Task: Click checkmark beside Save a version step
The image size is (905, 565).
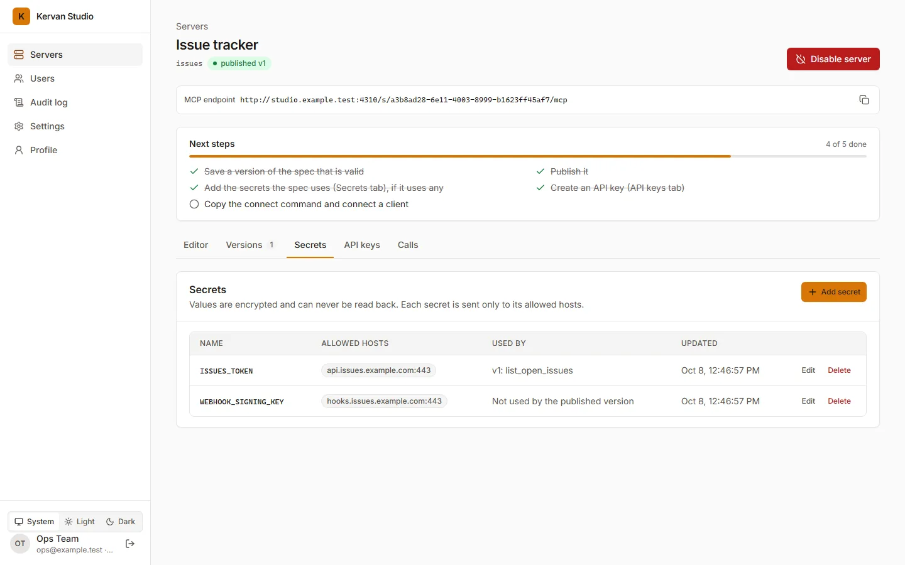Action: click(x=194, y=171)
